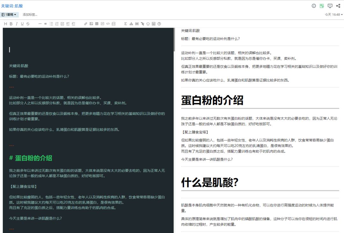Toggle bold formatting in the editor toolbar
This screenshot has width=344, height=233.
click(x=11, y=24)
